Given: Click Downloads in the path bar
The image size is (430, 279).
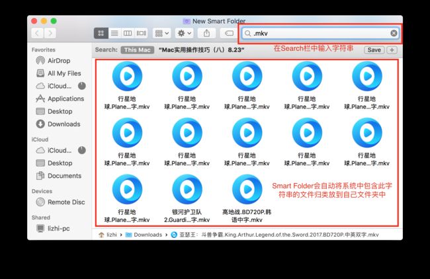Looking at the screenshot, I should tap(144, 235).
